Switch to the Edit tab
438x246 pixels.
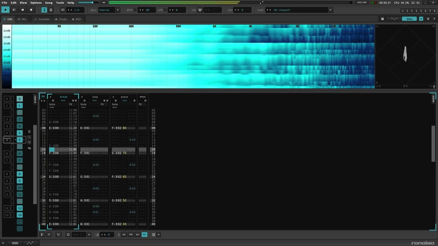coord(8,19)
